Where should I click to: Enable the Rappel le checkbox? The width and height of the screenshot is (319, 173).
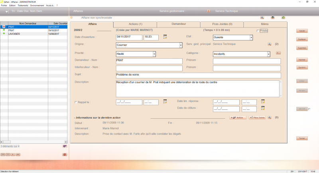(76, 102)
